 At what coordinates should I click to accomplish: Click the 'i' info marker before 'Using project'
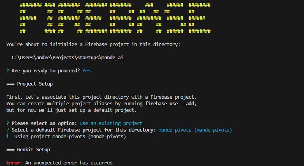8,137
